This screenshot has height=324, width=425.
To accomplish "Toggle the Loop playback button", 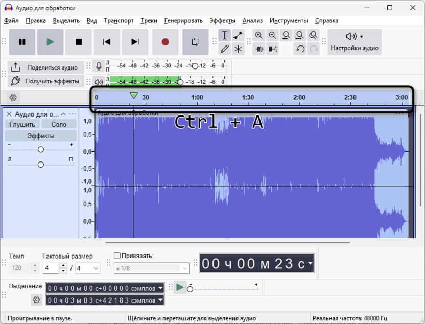I will tap(196, 42).
